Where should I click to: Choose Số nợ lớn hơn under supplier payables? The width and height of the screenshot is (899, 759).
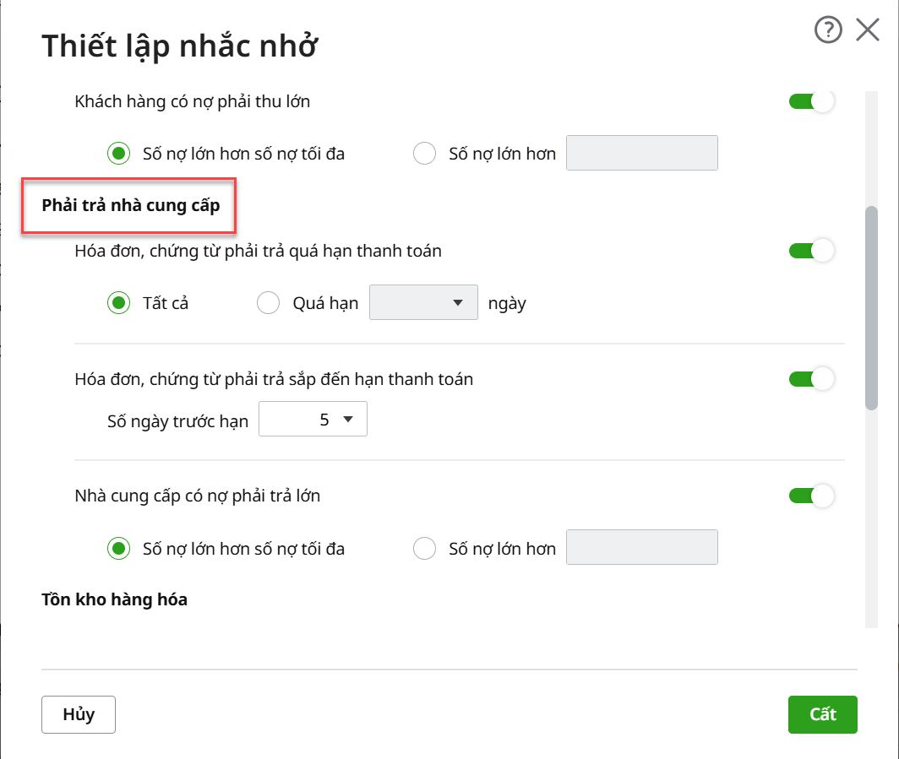425,549
